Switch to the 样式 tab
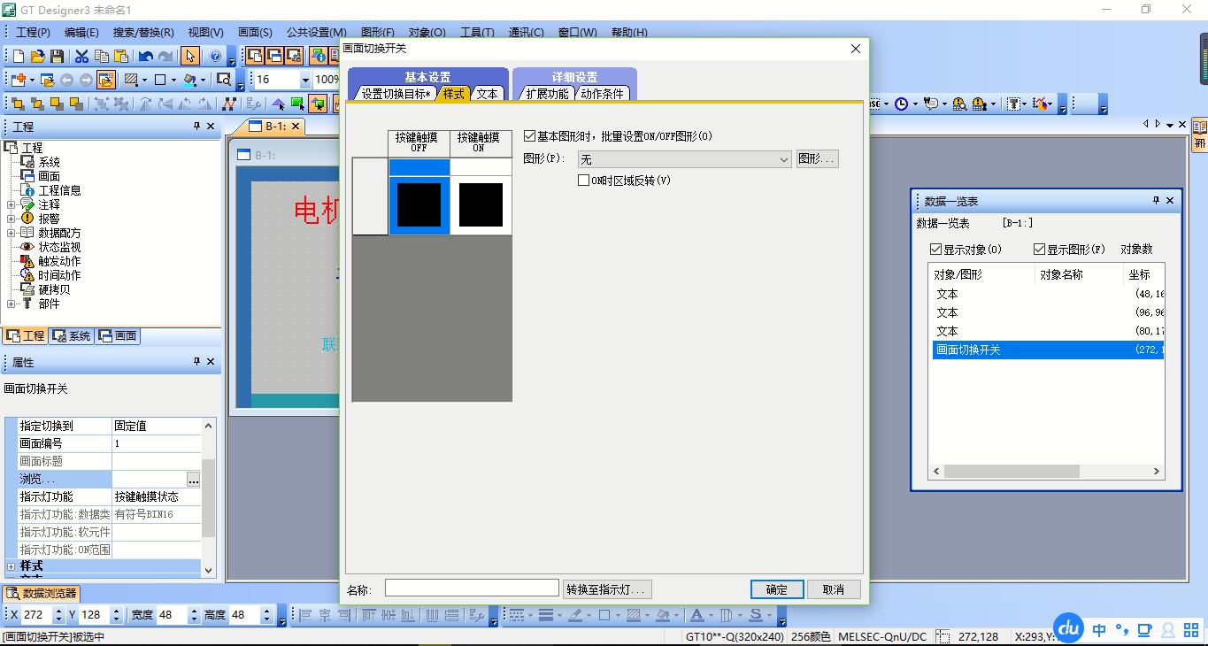Image resolution: width=1208 pixels, height=646 pixels. 453,94
